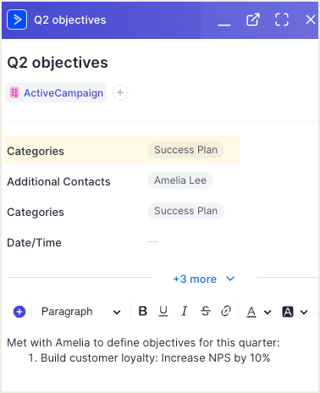This screenshot has width=320, height=393.
Task: Click the Amelia Lee contact chip
Action: click(x=180, y=180)
